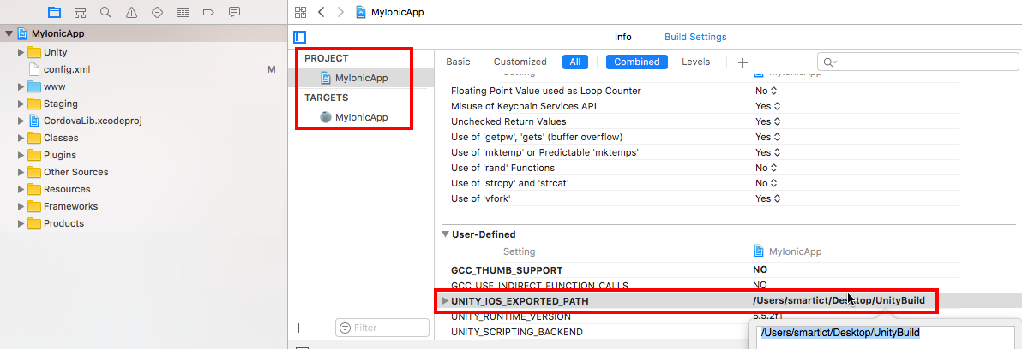Image resolution: width=1022 pixels, height=349 pixels.
Task: Open the Report navigator speech-bubble icon
Action: coord(235,12)
